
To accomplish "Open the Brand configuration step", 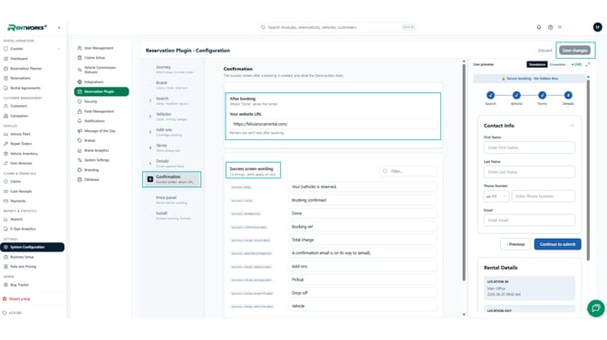I will coord(172,85).
